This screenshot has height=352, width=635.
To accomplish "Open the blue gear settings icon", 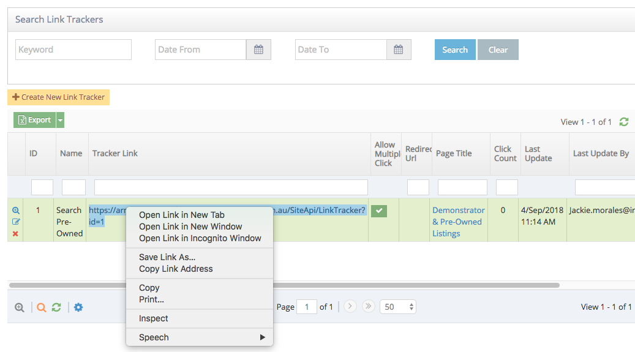I will tap(78, 307).
